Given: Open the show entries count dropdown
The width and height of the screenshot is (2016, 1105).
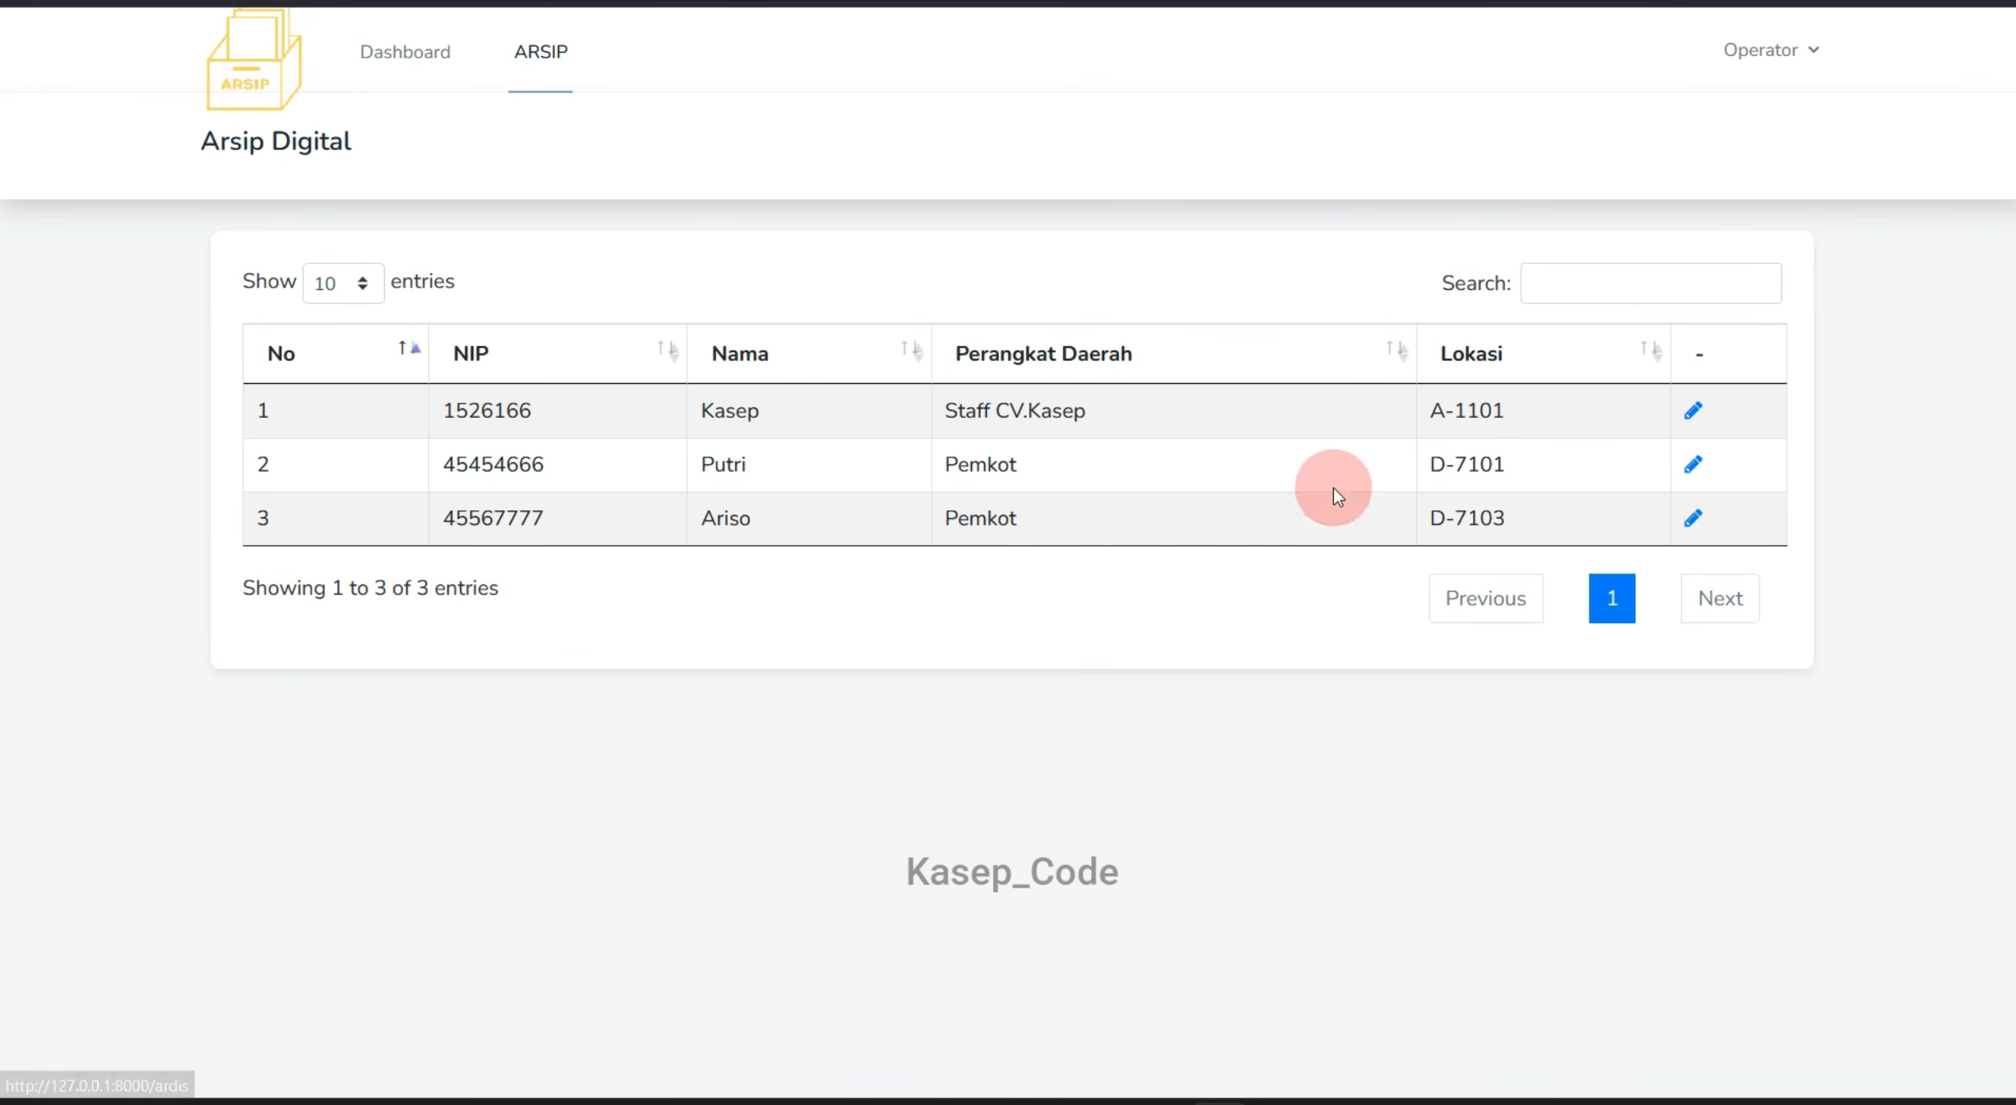Looking at the screenshot, I should pos(343,283).
